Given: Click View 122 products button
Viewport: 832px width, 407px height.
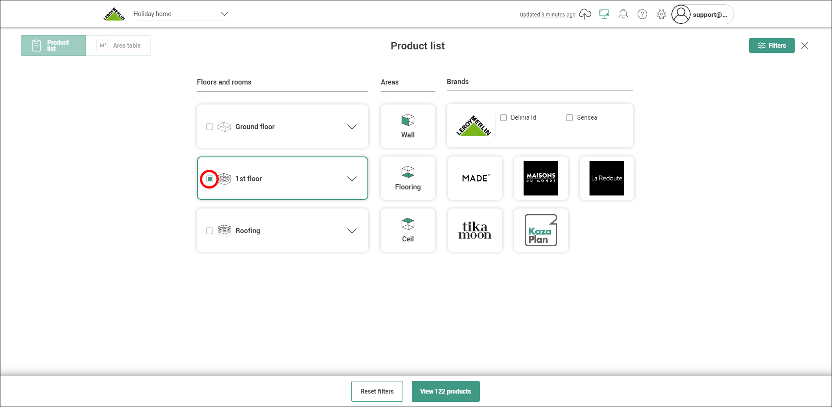Looking at the screenshot, I should (x=445, y=391).
